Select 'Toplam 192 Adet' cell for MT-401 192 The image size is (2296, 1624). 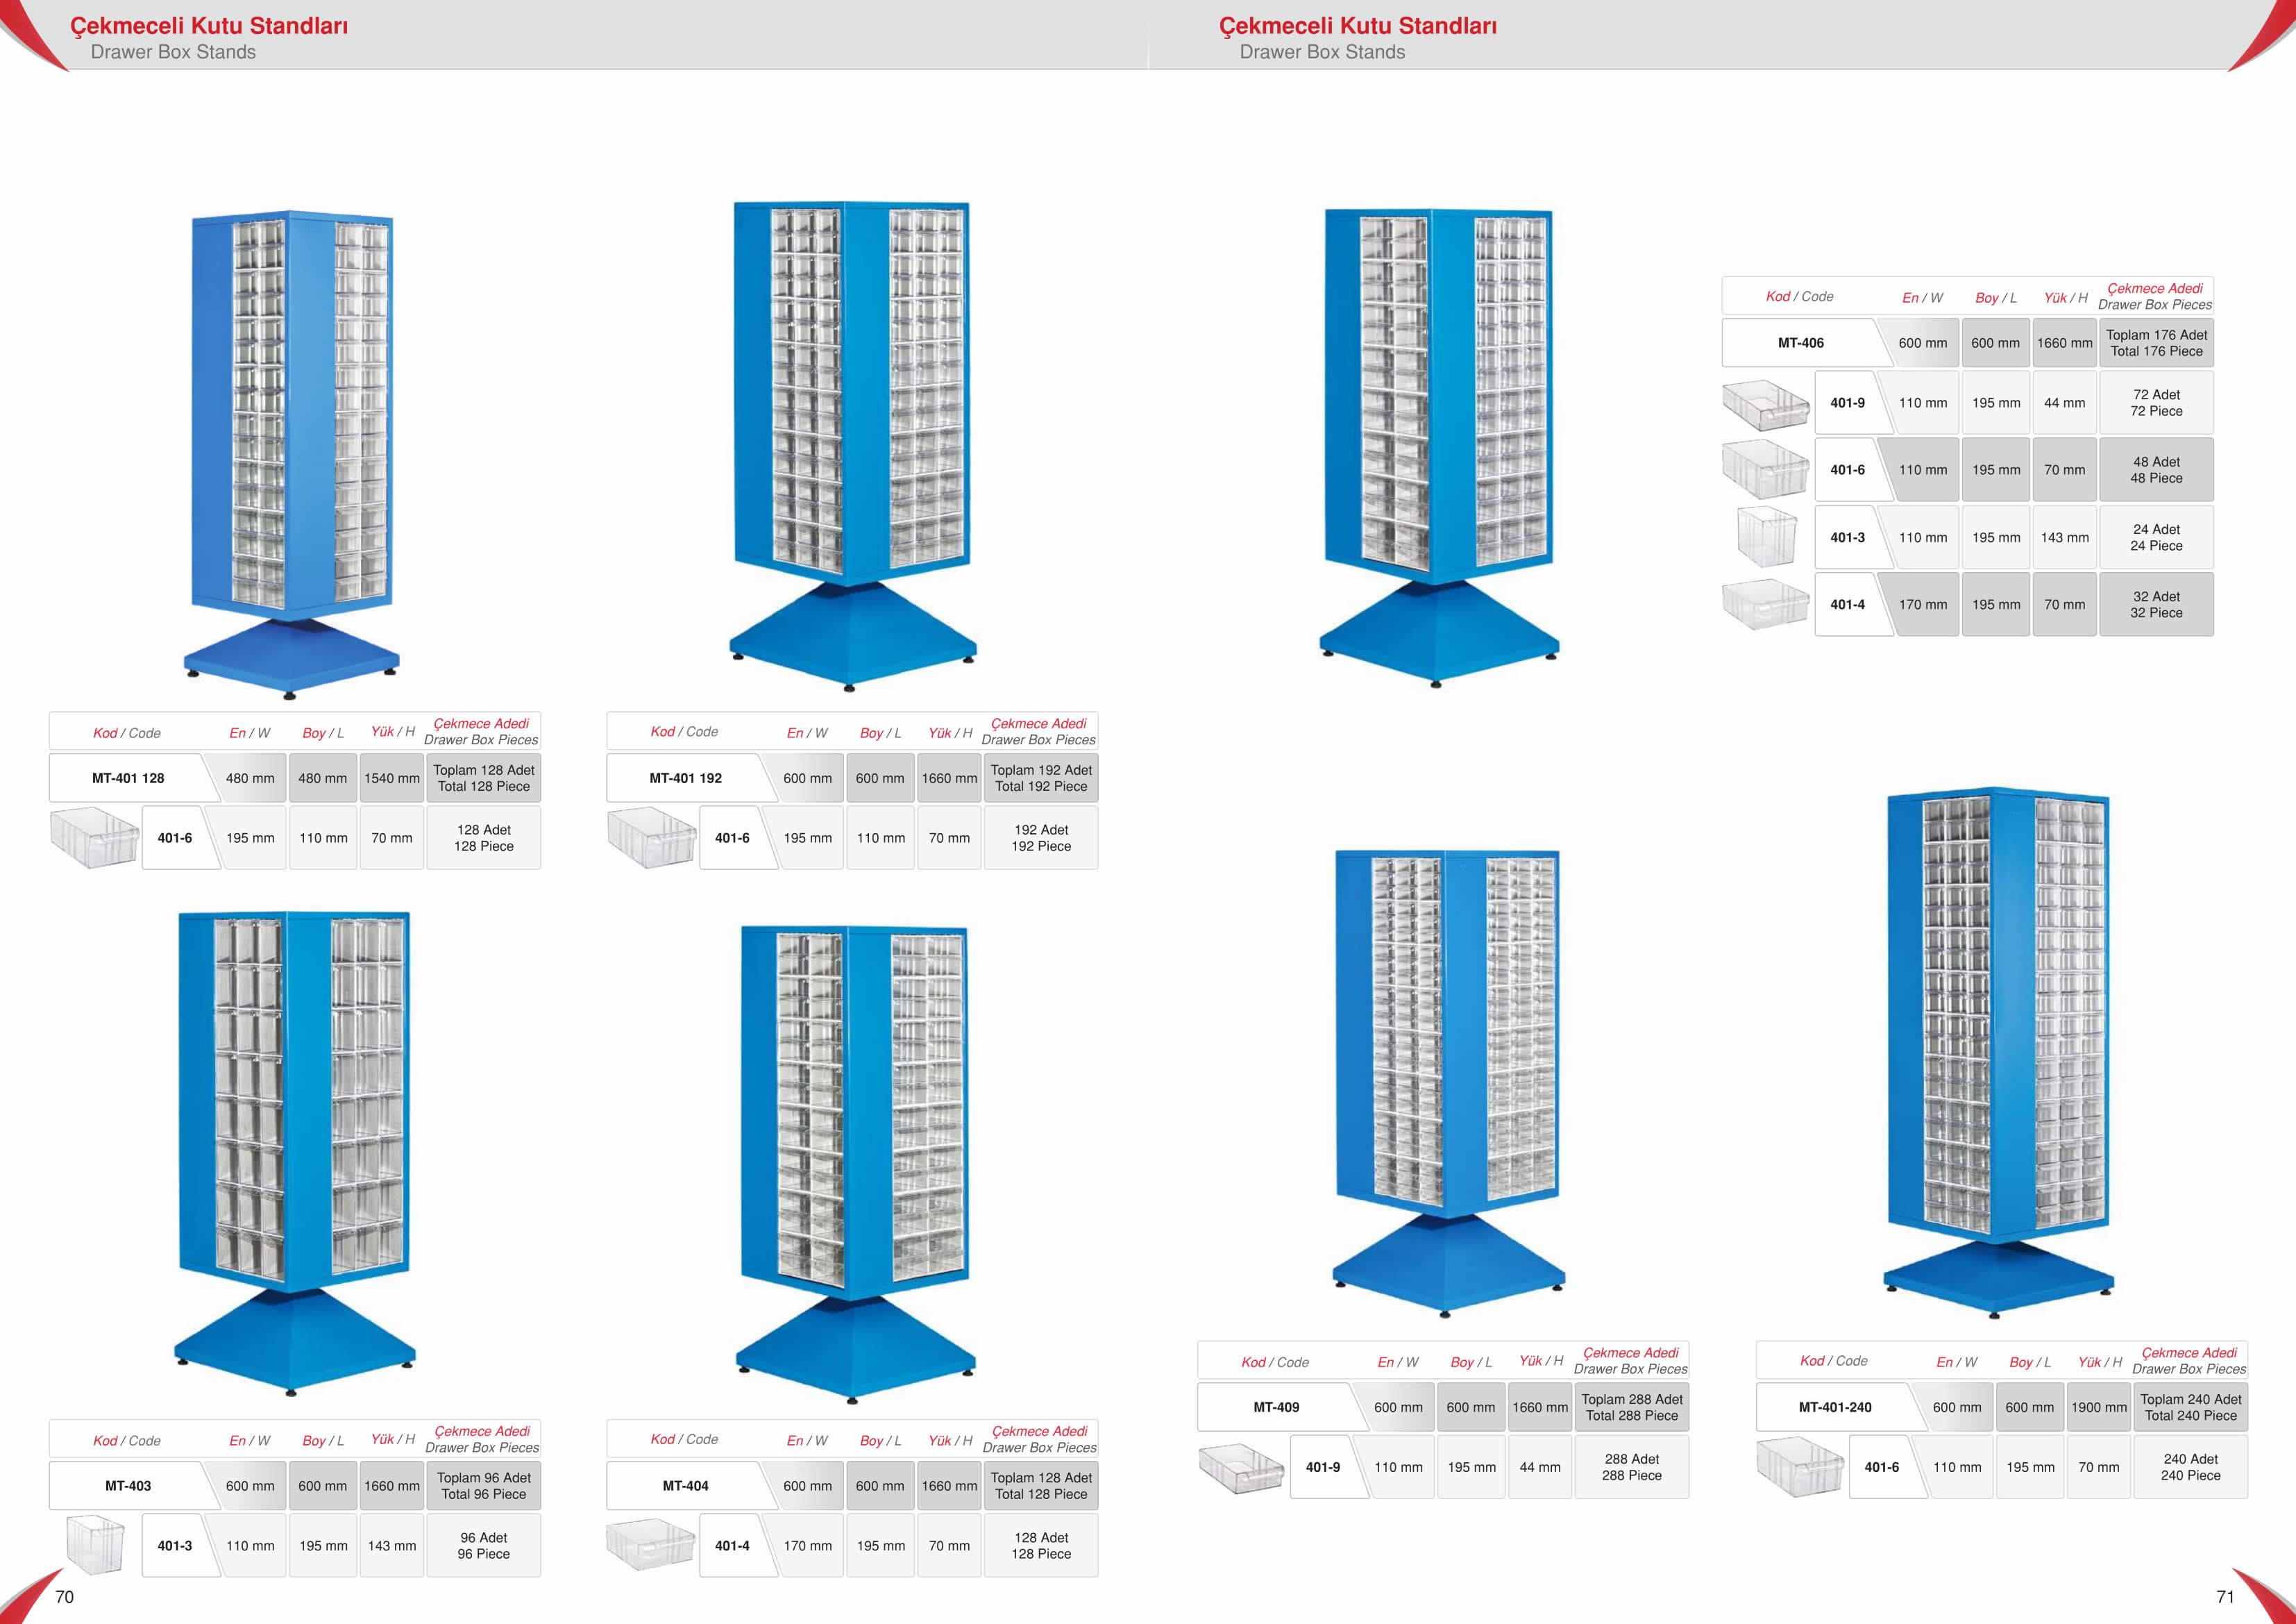coord(1041,778)
